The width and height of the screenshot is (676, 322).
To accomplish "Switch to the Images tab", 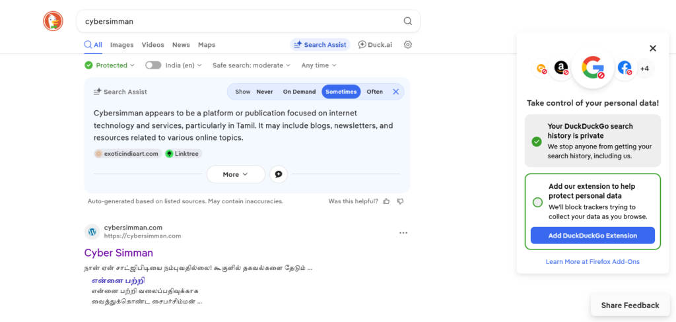I will (121, 45).
